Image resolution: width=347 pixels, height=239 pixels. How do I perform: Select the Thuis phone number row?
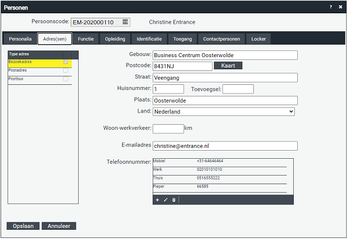coord(220,180)
